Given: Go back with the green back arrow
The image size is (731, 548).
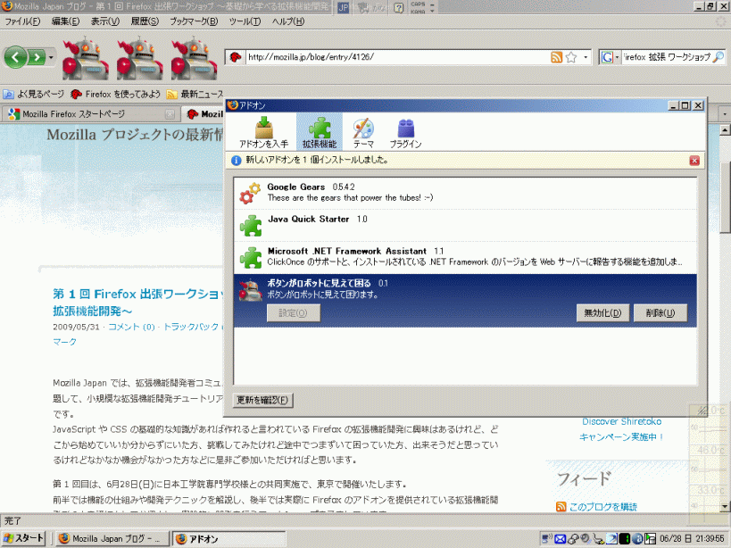Looking at the screenshot, I should click(15, 57).
